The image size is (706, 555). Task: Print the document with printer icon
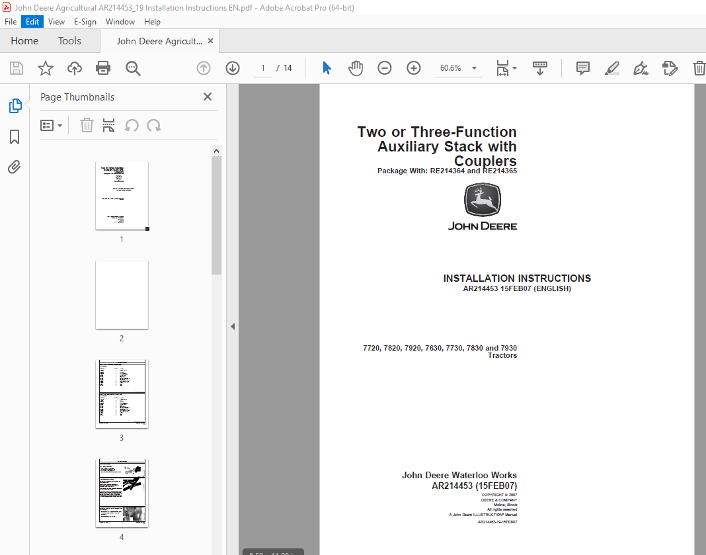point(103,68)
